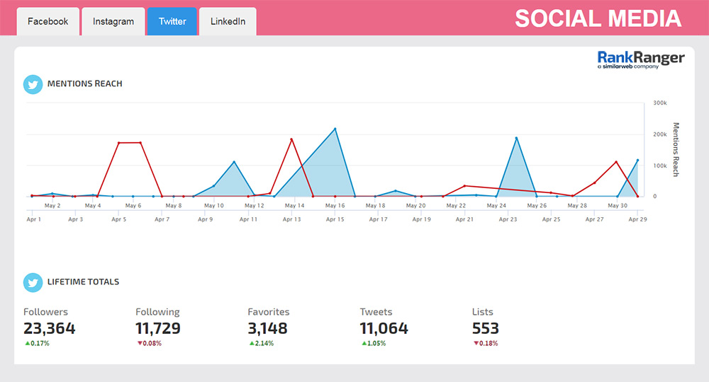Click the red down arrow under Following
Viewport: 709px width, 382px height.
tap(139, 344)
